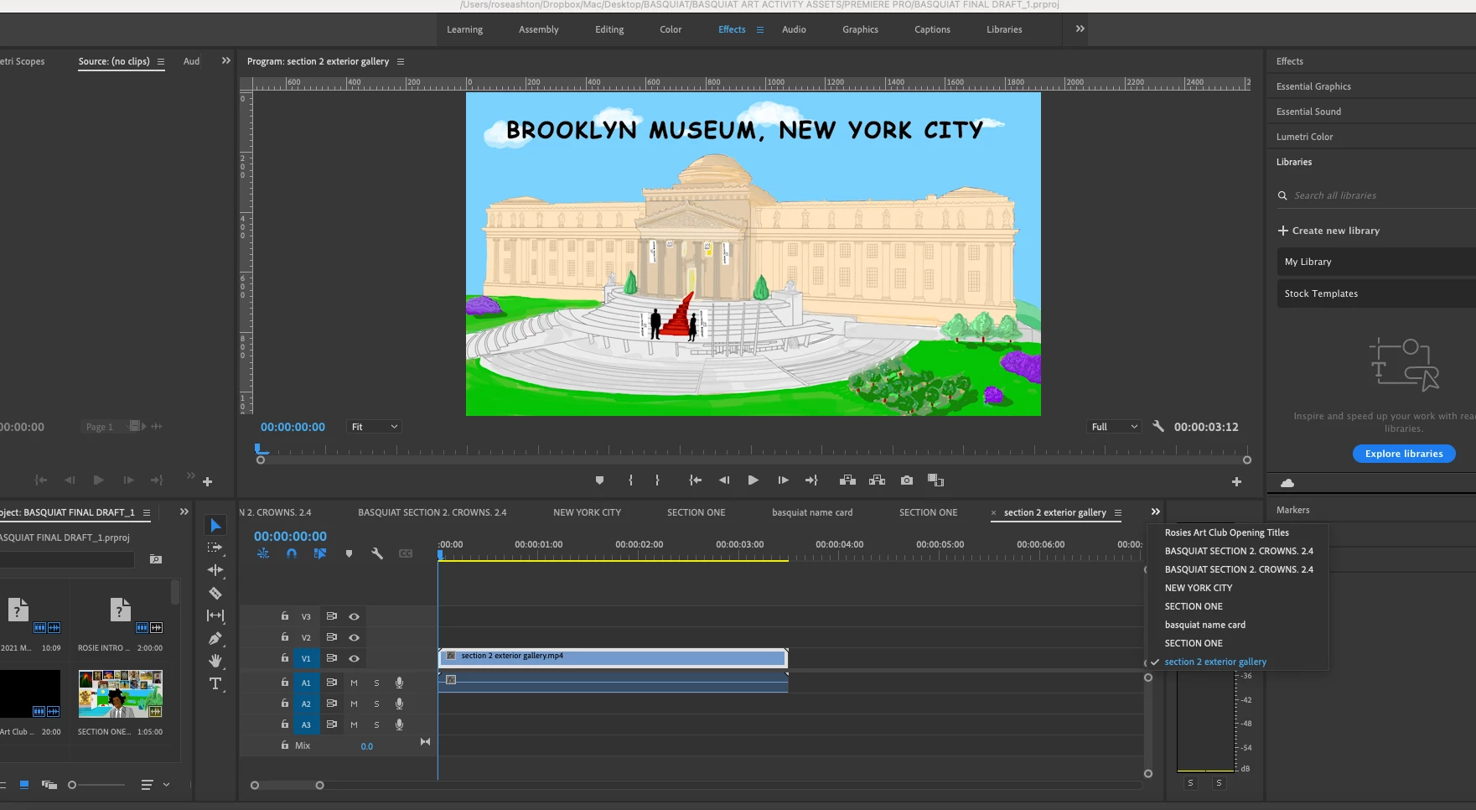The width and height of the screenshot is (1476, 810).
Task: Open Lumetri Color panel
Action: [1304, 137]
